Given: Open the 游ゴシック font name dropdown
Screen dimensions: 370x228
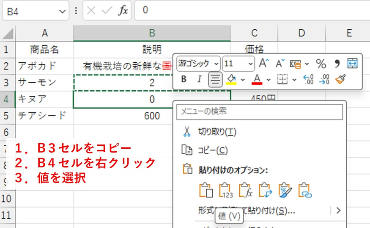Looking at the screenshot, I should coord(217,64).
